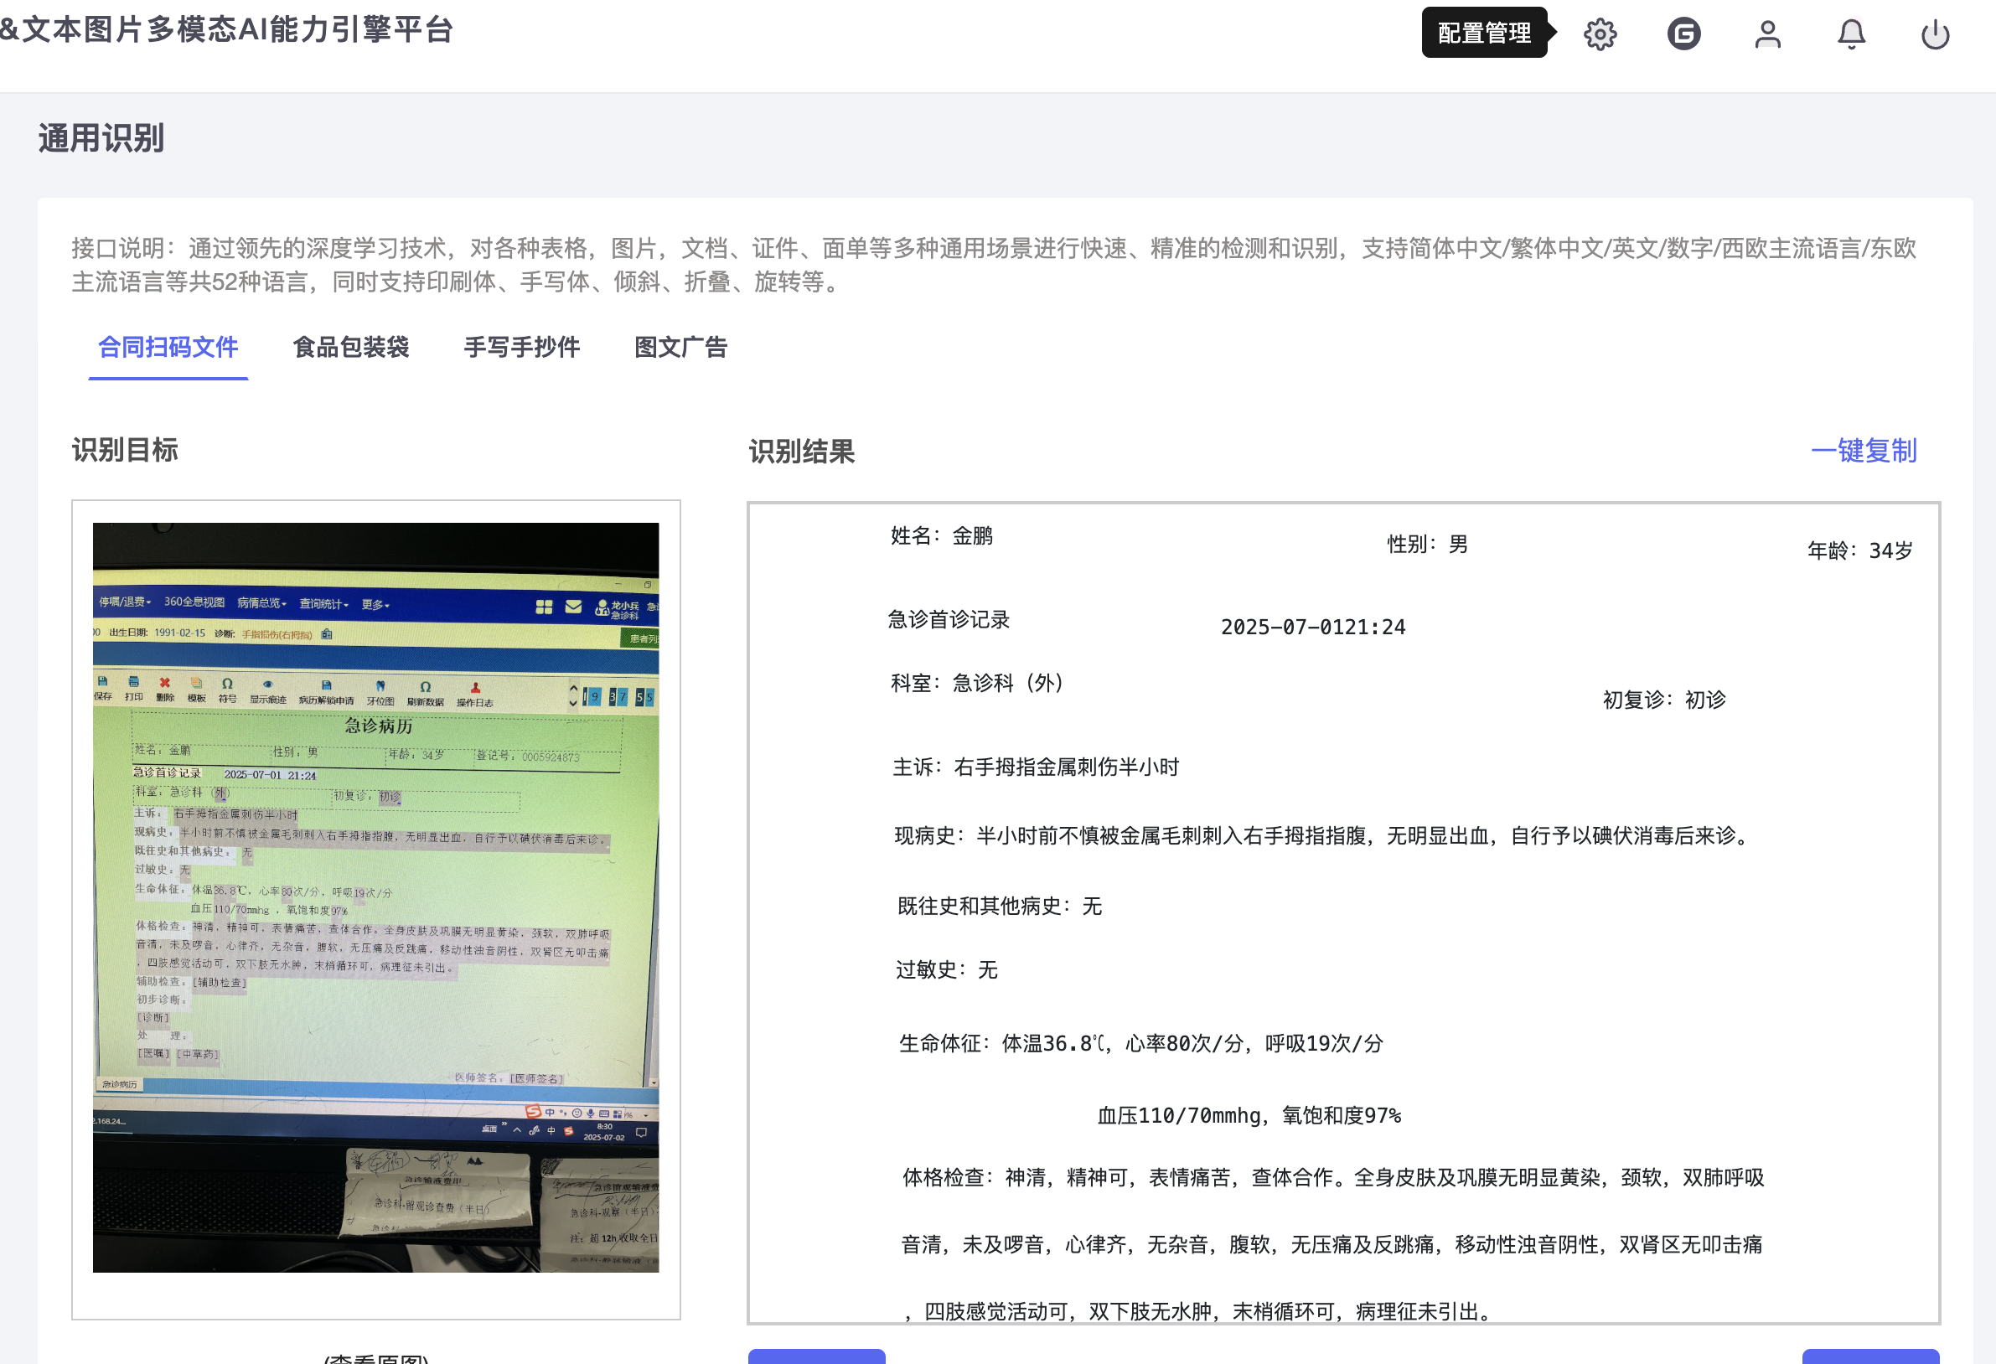
Task: Click the 配置管理 tooltip label
Action: click(x=1483, y=33)
